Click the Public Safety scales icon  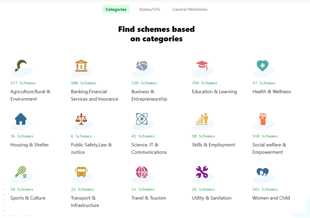coord(81,119)
